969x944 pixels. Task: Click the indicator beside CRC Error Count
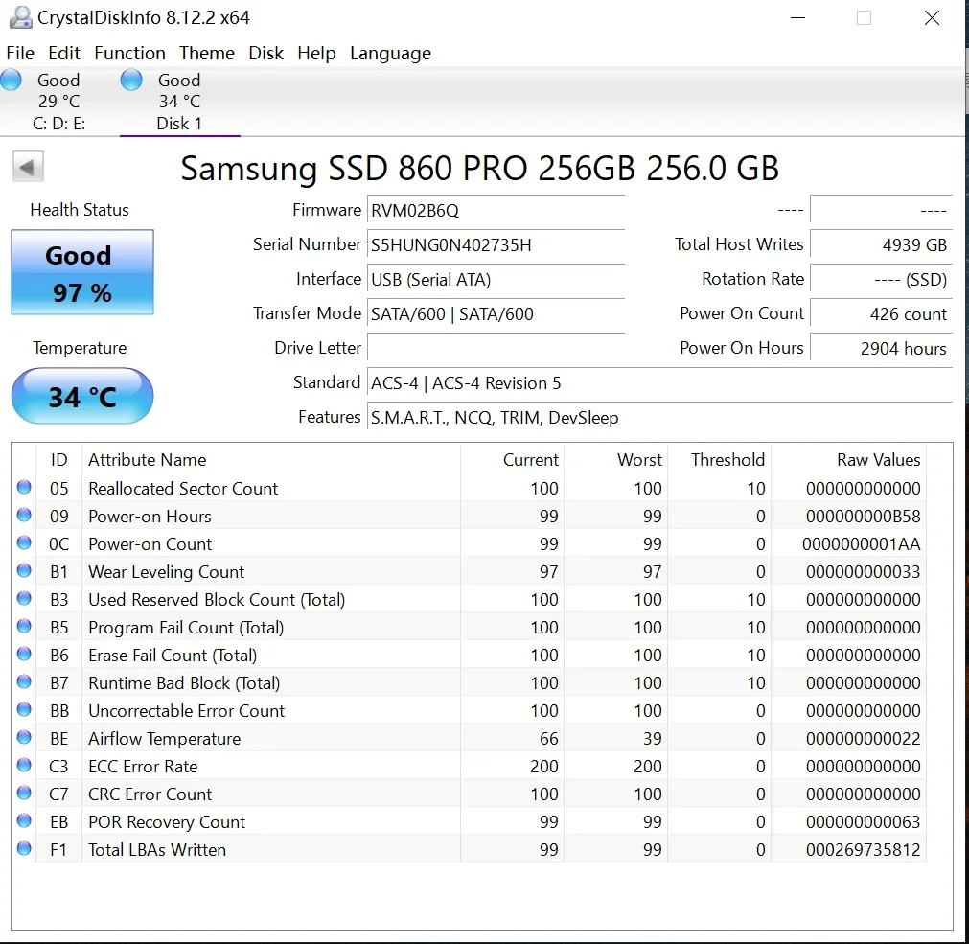coord(23,793)
